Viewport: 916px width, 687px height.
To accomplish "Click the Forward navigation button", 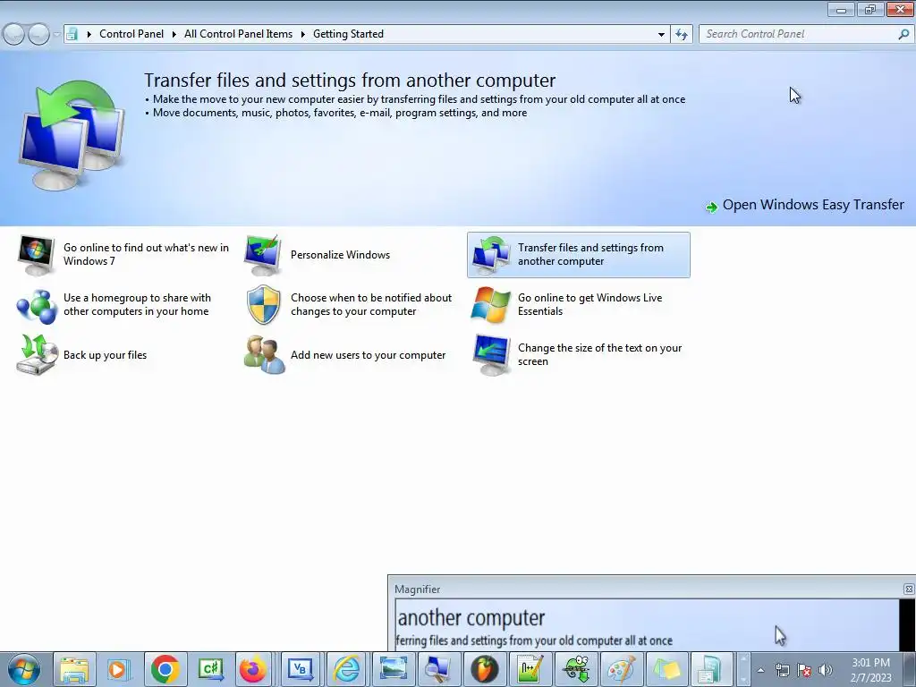I will click(38, 34).
